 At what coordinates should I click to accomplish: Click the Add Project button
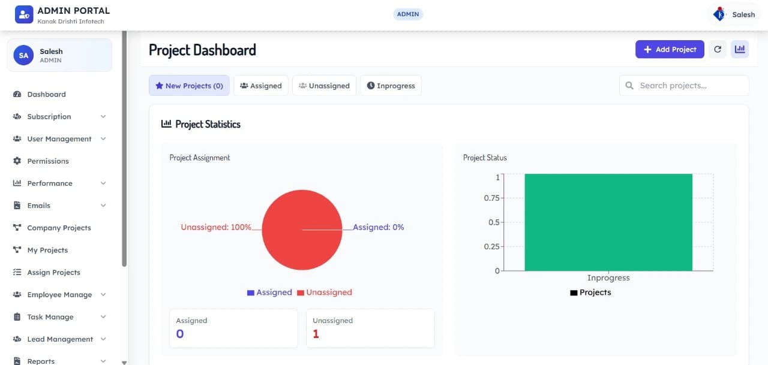(670, 49)
